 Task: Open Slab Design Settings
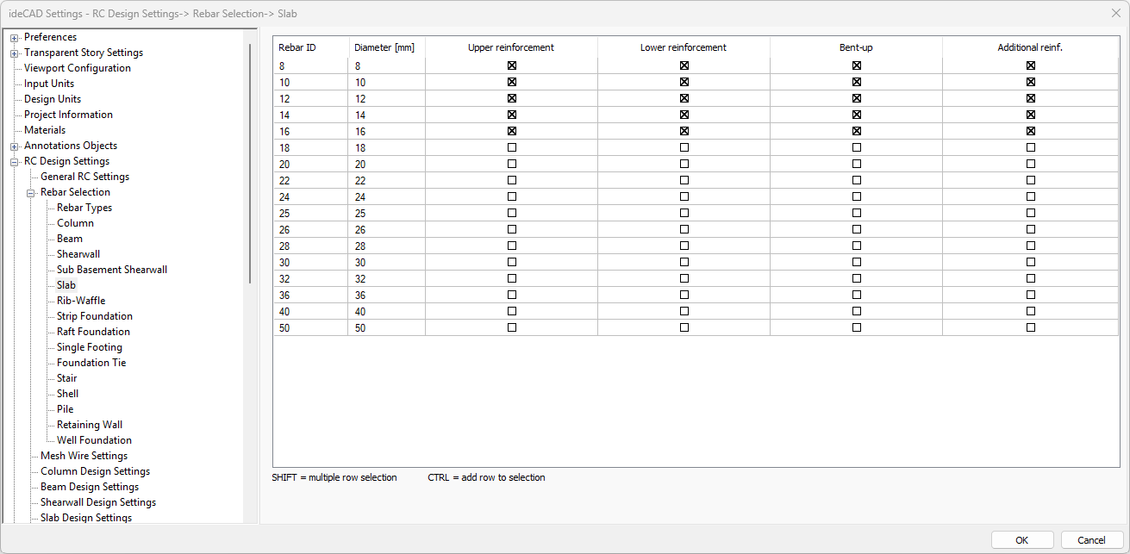click(x=86, y=518)
